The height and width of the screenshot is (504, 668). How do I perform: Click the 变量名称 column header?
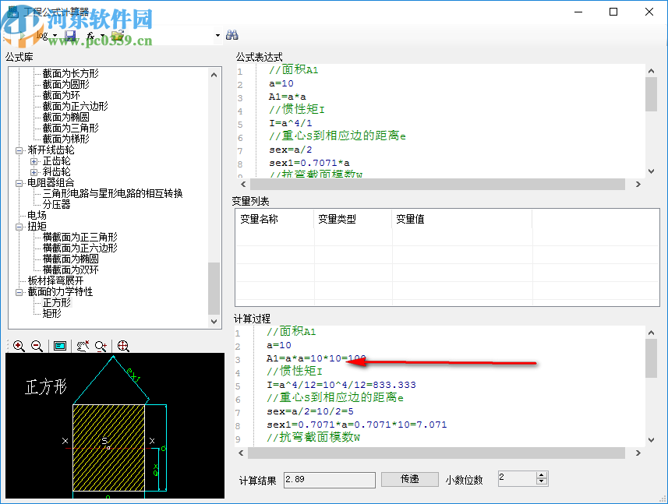[x=274, y=220]
